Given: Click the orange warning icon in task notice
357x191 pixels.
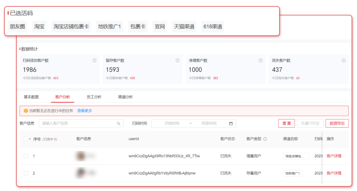Looking at the screenshot, I should point(25,111).
